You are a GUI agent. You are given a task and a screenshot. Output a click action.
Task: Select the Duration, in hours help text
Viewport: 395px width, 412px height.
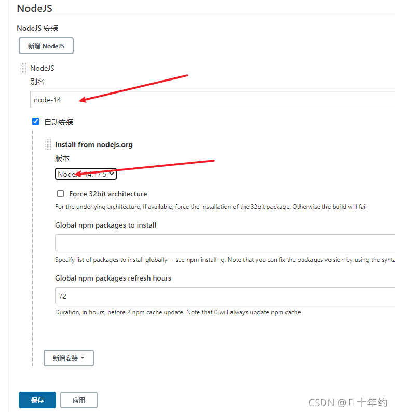tap(178, 312)
